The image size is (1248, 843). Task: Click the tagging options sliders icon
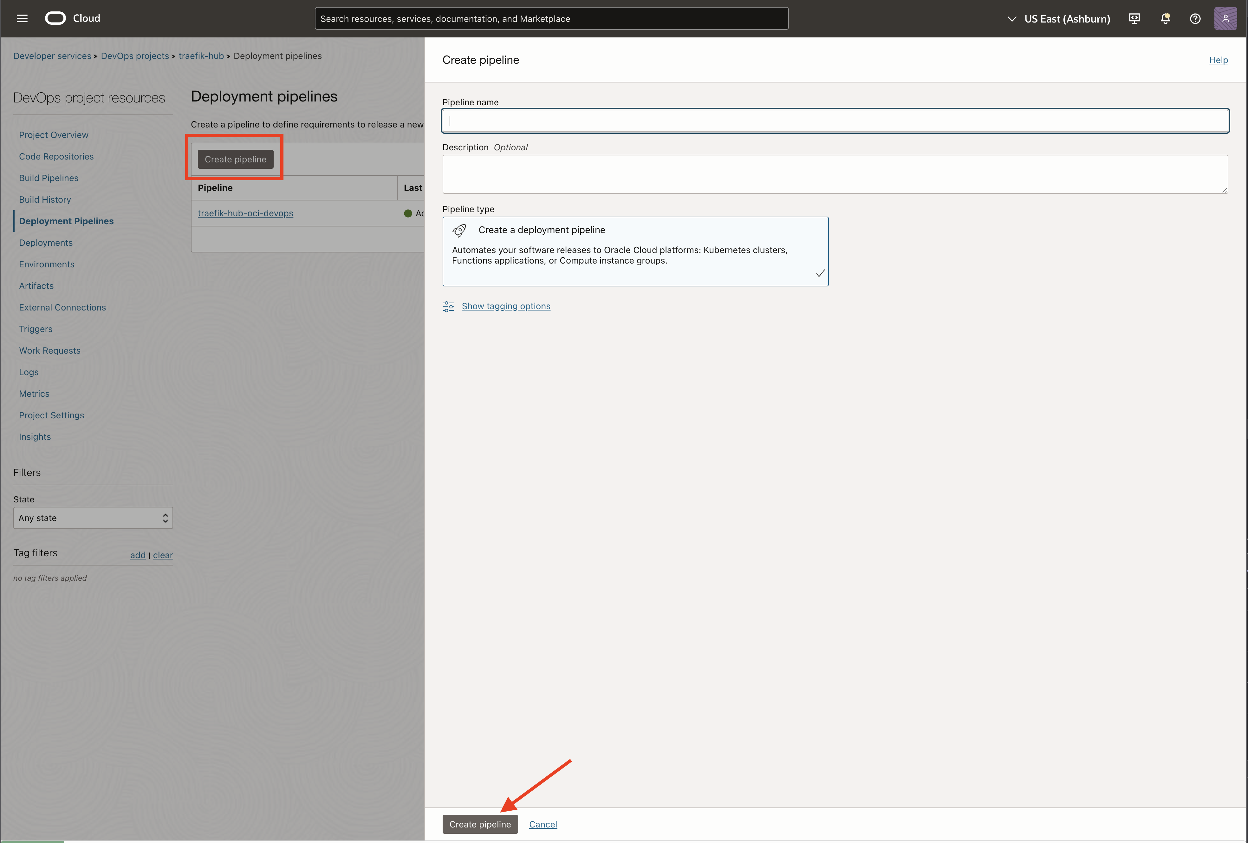(448, 306)
